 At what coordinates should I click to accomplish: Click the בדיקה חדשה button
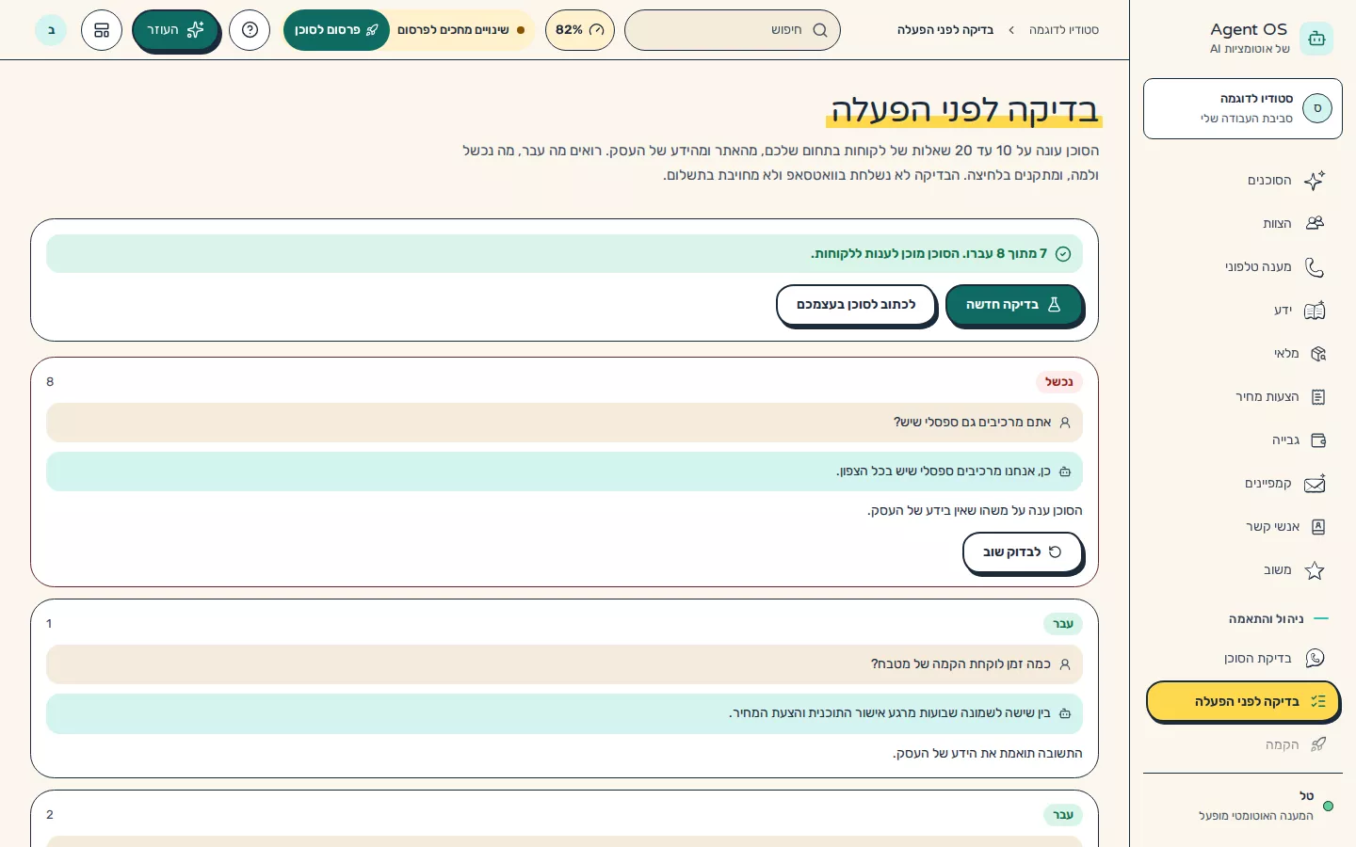[1013, 305]
